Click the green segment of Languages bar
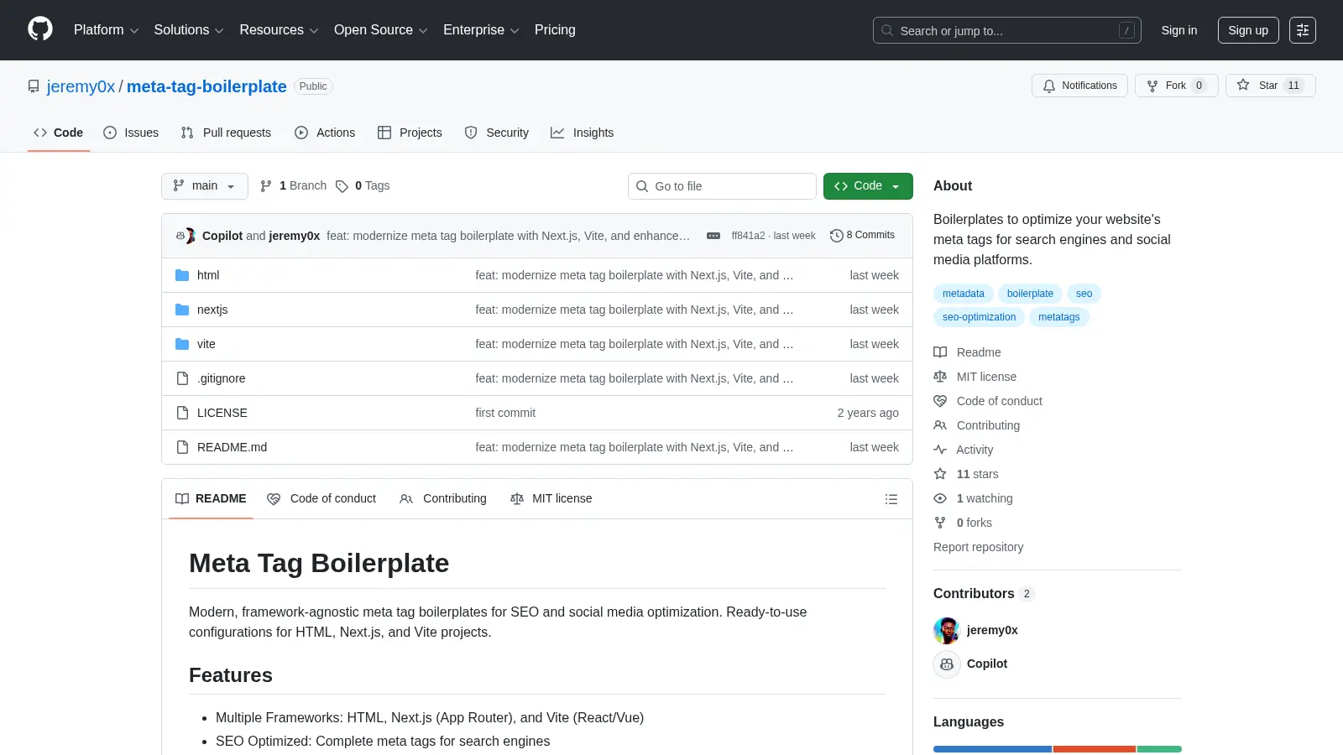The height and width of the screenshot is (755, 1343). 1159,749
